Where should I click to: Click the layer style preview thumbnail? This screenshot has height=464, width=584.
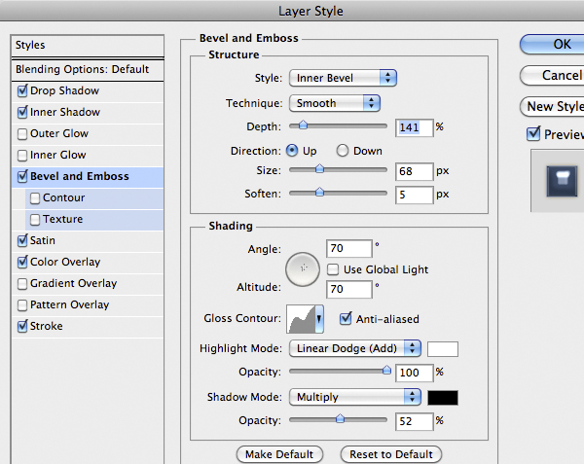(x=559, y=180)
